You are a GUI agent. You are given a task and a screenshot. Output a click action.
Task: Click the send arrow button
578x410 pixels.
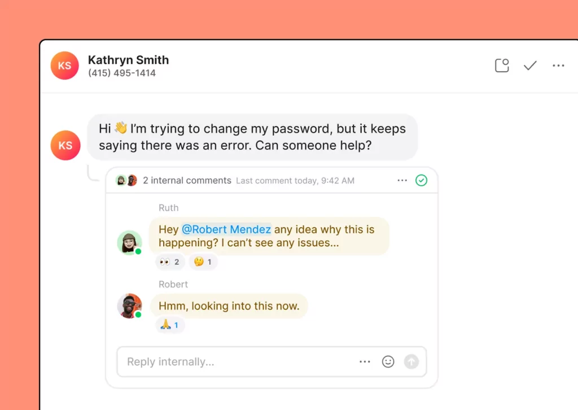411,361
